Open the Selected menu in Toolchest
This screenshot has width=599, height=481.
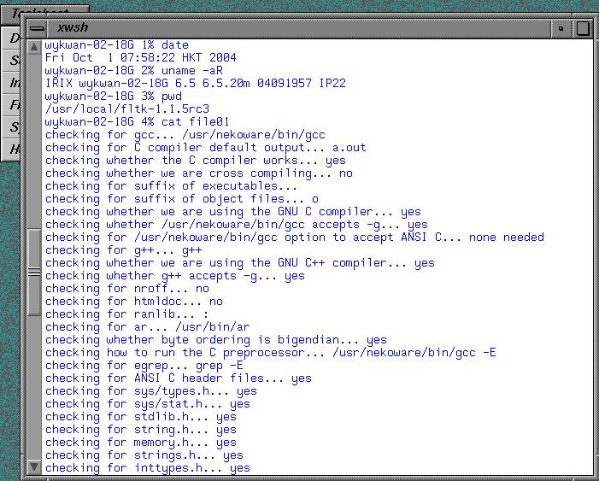11,60
